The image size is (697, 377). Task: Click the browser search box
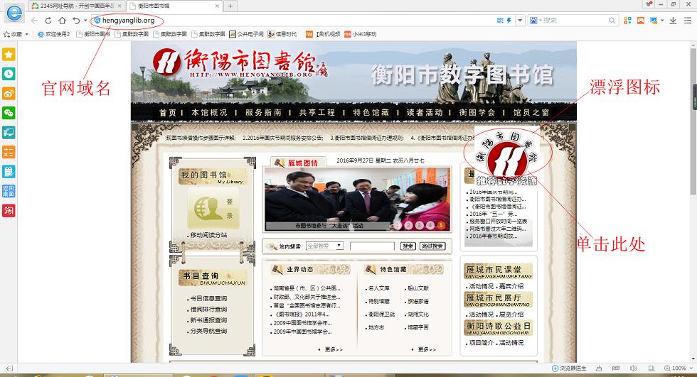[x=573, y=21]
